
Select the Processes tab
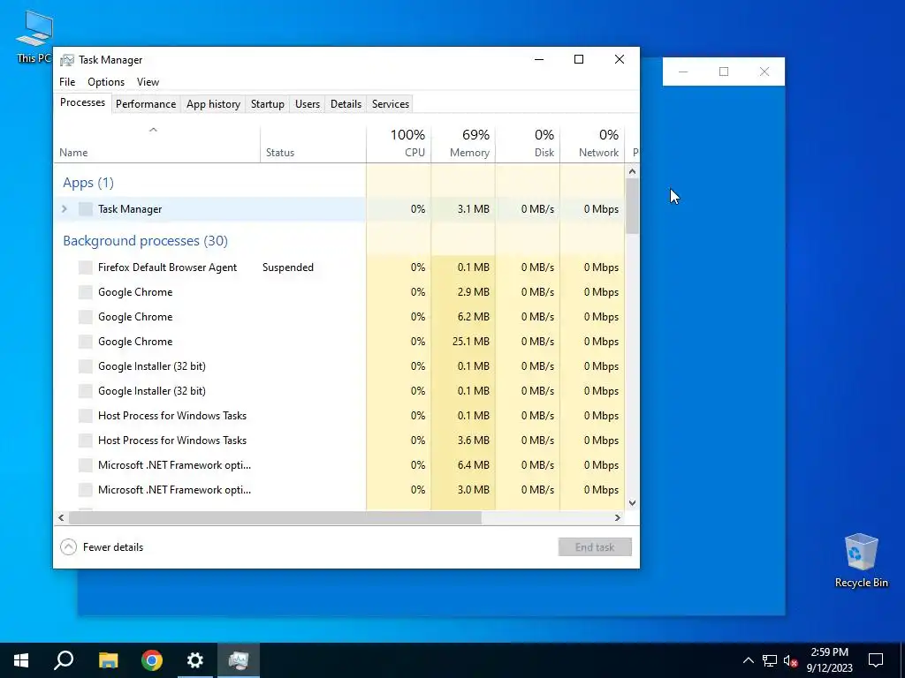pyautogui.click(x=82, y=102)
